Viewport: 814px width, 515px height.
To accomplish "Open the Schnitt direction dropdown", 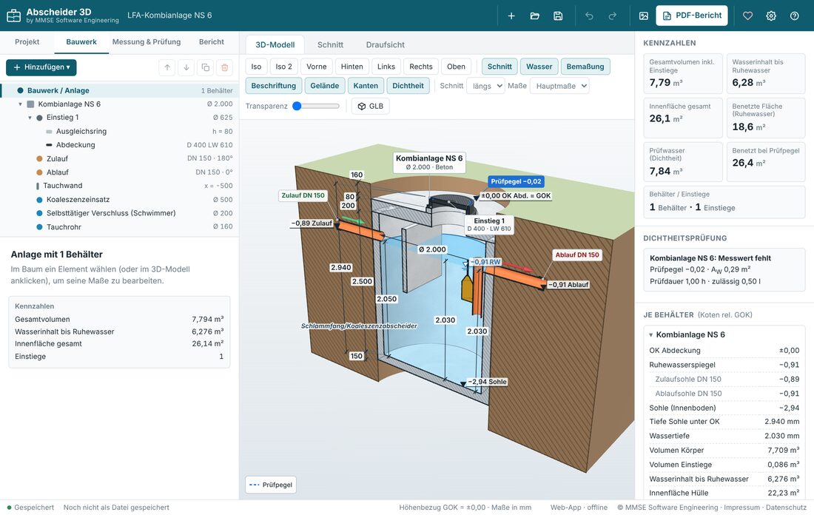I will tap(486, 86).
